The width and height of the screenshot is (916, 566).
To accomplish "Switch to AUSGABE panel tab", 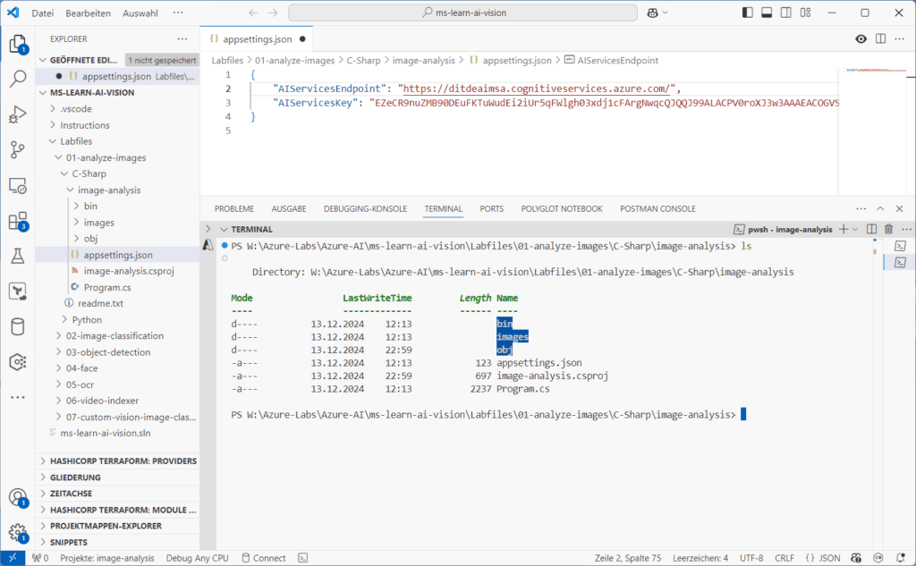I will pyautogui.click(x=289, y=208).
